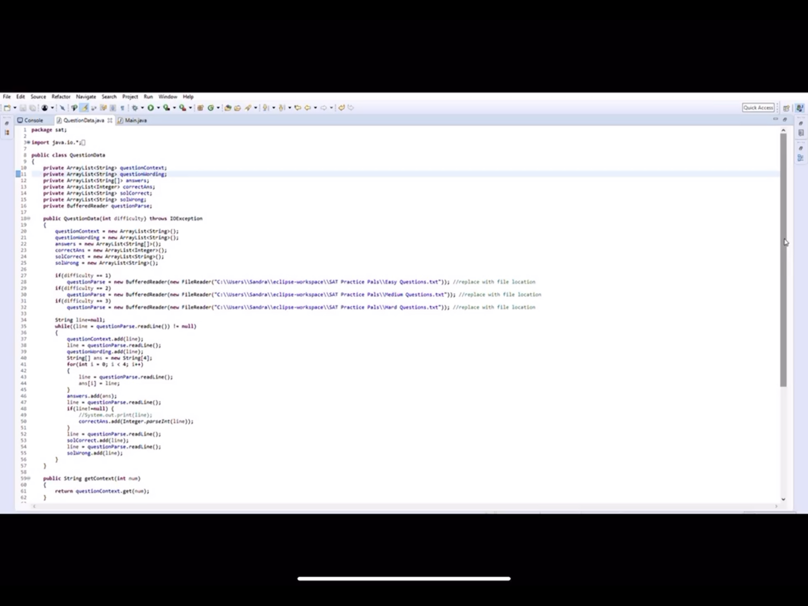Click the vertical scrollbar down arrow
808x606 pixels.
783,499
